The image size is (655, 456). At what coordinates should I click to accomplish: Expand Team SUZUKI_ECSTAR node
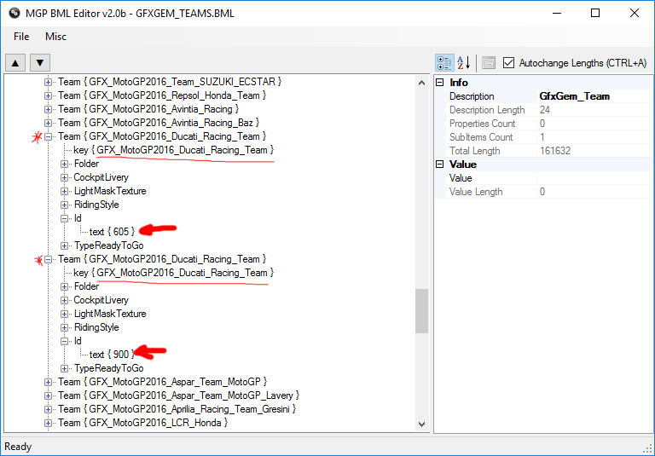[x=48, y=82]
